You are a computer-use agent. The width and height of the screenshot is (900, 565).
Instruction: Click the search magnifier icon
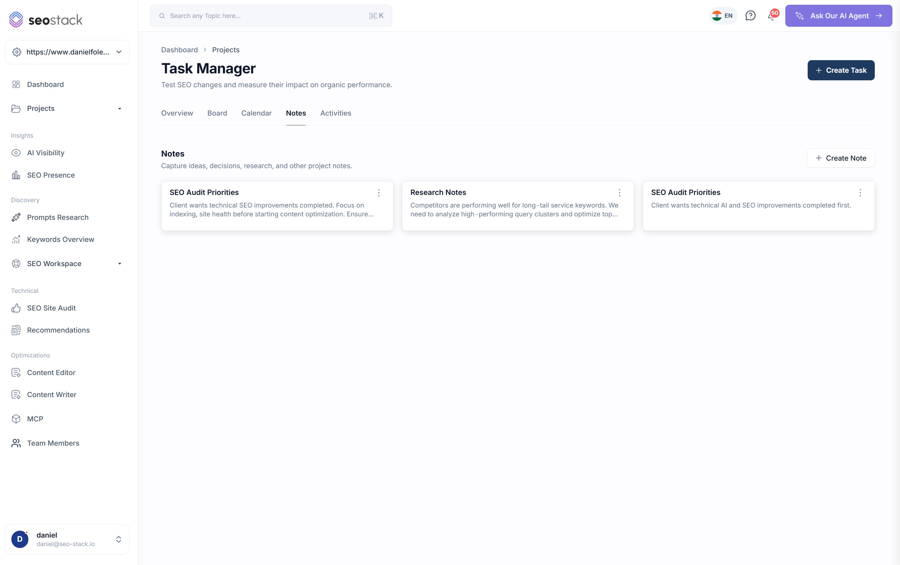[x=162, y=16]
